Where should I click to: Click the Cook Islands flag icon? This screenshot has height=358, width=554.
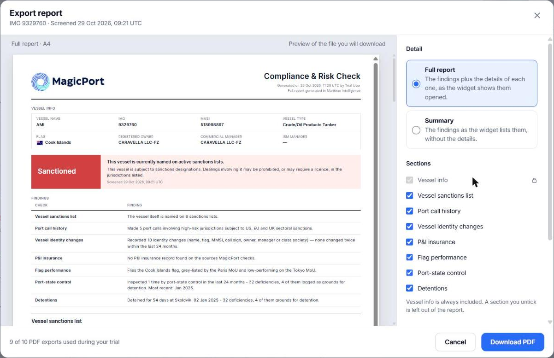tap(40, 143)
